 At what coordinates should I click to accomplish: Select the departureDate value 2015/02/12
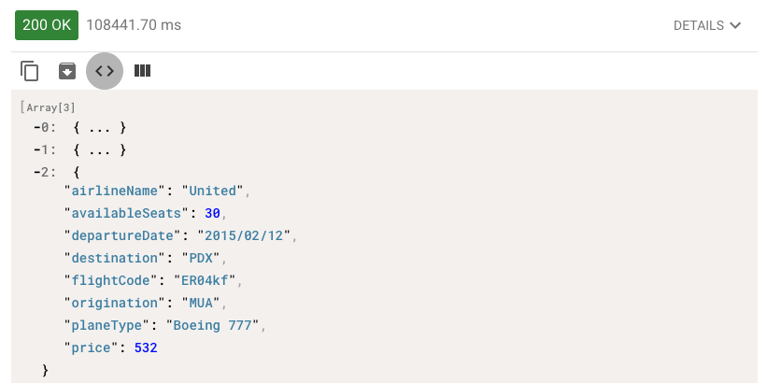pos(244,235)
